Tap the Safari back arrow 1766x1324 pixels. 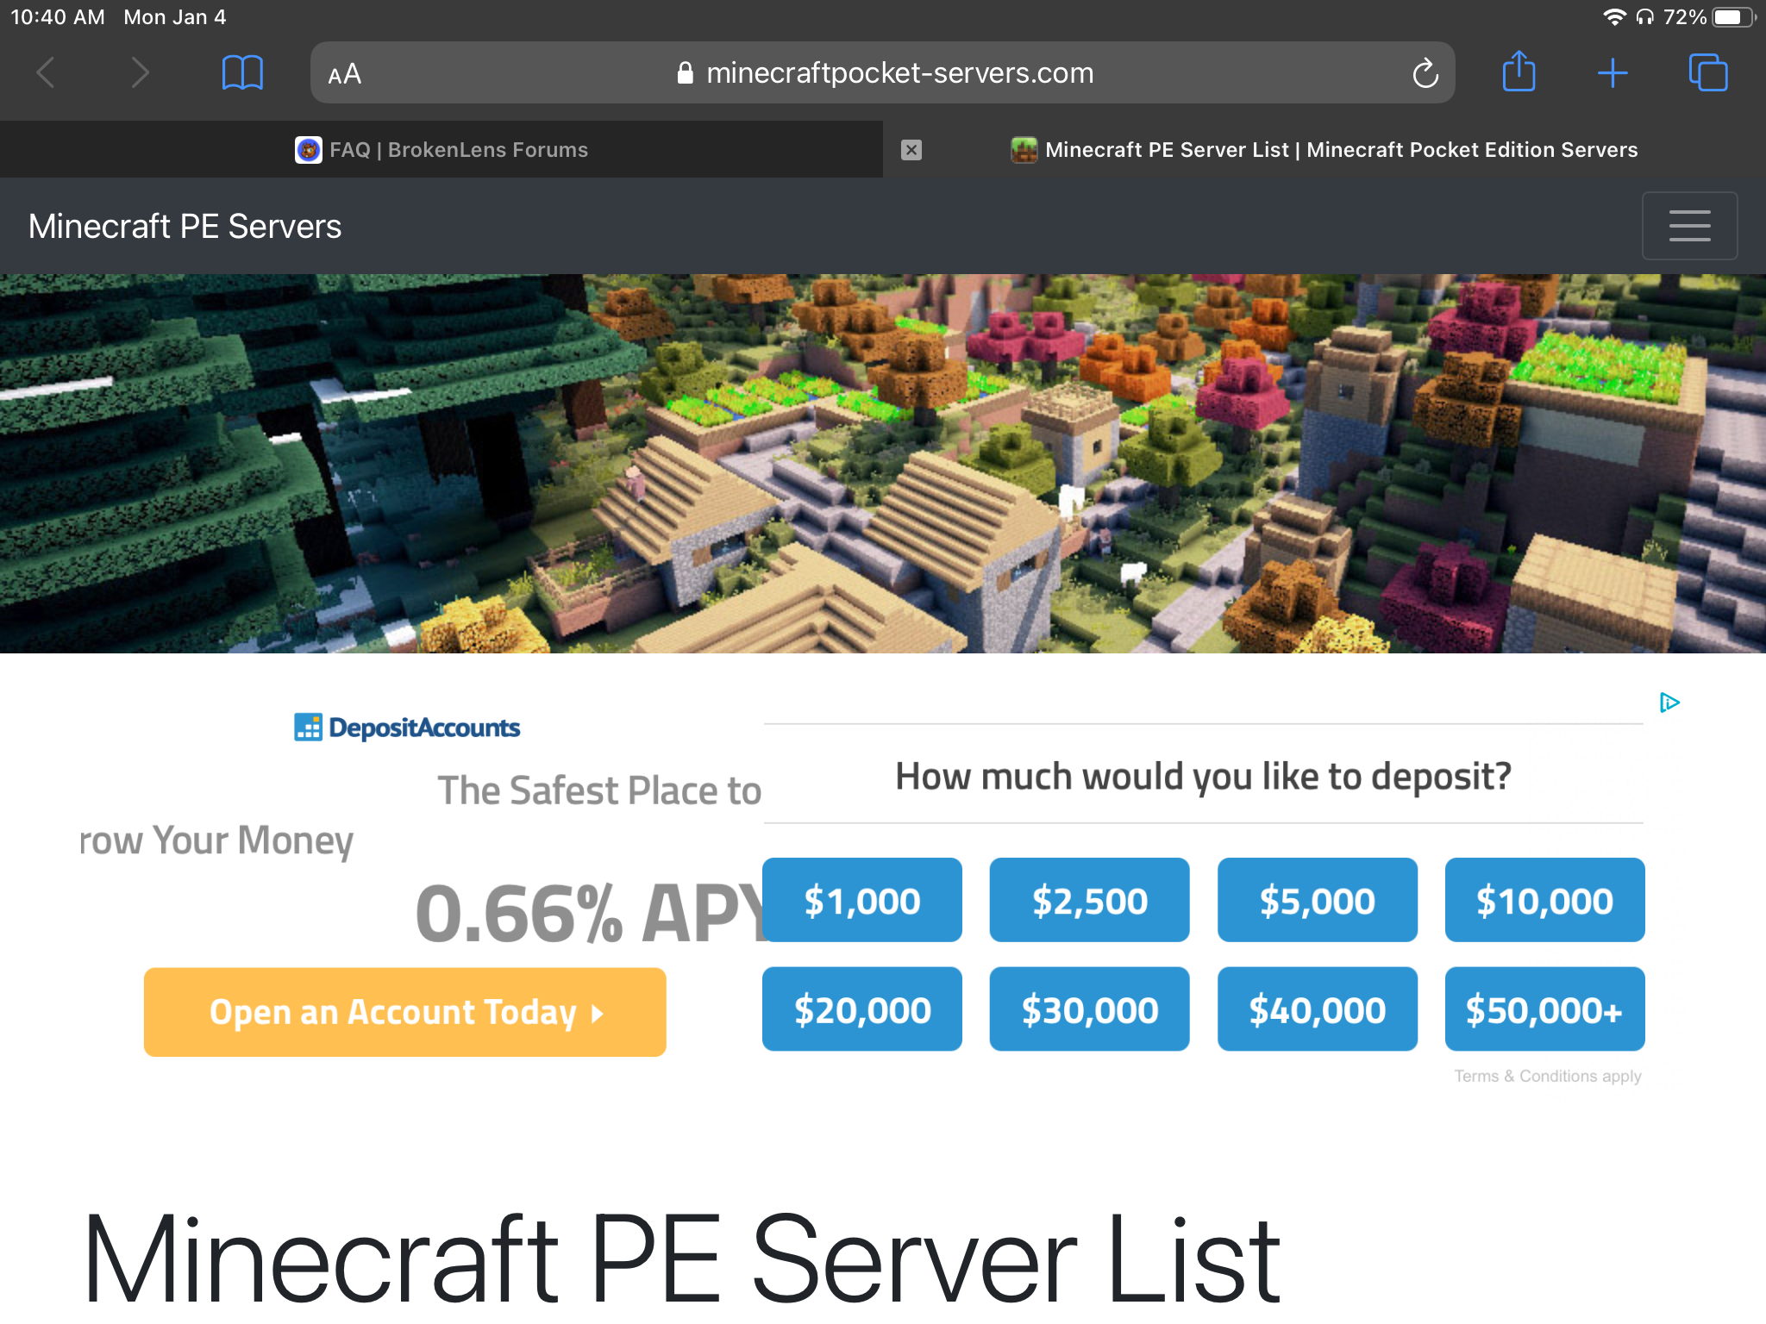pyautogui.click(x=47, y=73)
